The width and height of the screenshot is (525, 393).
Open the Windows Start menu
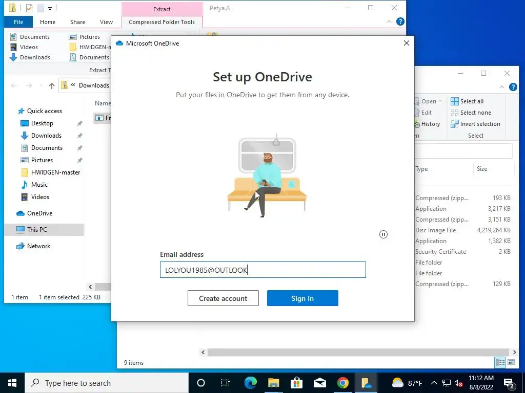pos(12,383)
